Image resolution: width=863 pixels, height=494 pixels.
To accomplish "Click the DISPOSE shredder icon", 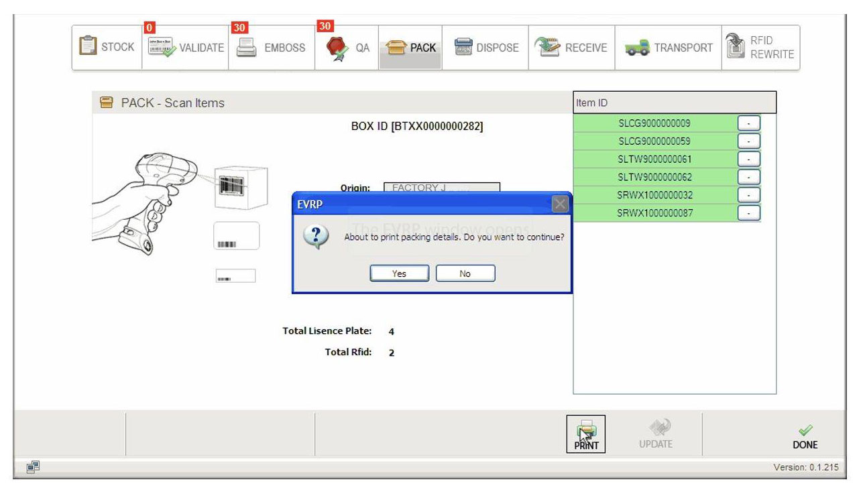I will [x=463, y=47].
